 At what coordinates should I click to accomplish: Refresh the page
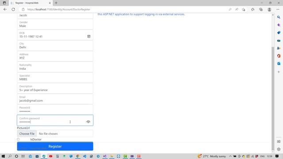(13, 9)
